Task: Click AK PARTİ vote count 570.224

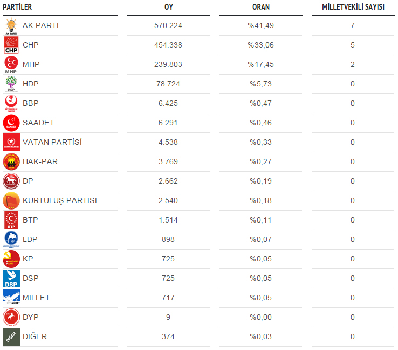Action: coord(168,26)
